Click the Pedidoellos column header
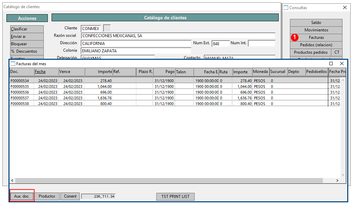 (317, 72)
